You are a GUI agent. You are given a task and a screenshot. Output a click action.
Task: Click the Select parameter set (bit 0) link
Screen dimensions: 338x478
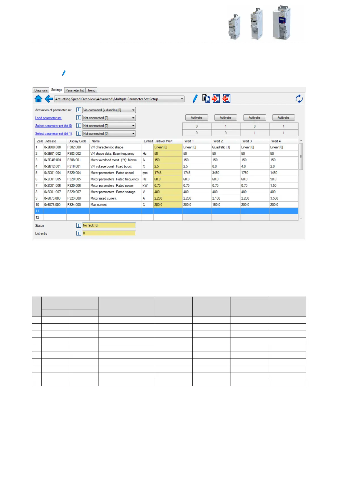point(53,126)
